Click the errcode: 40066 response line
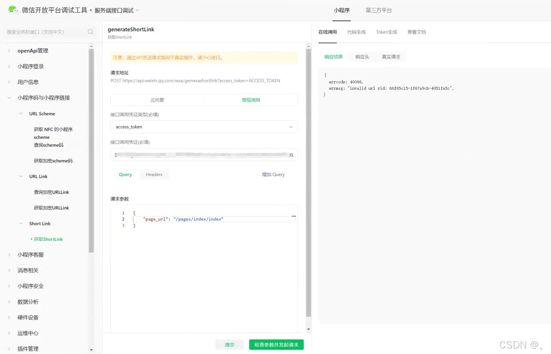 (346, 82)
